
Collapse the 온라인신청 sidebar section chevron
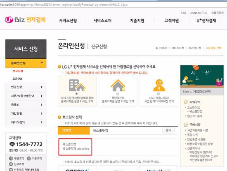(42, 63)
